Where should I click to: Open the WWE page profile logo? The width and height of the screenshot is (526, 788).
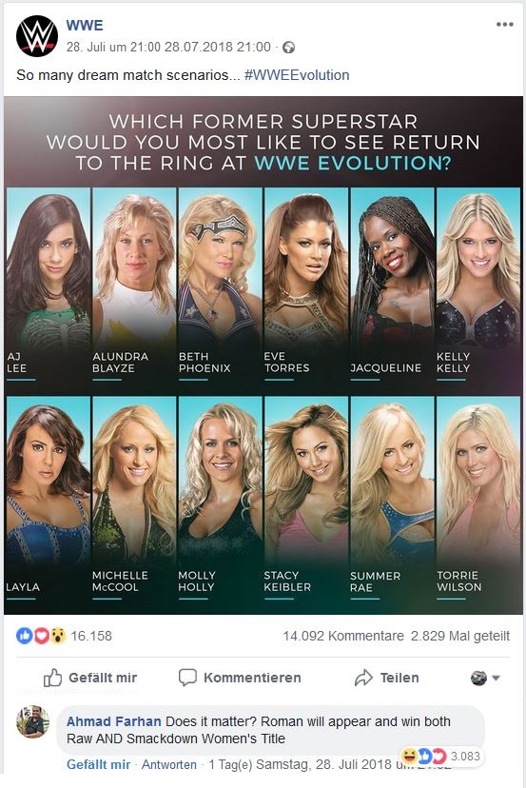point(37,36)
